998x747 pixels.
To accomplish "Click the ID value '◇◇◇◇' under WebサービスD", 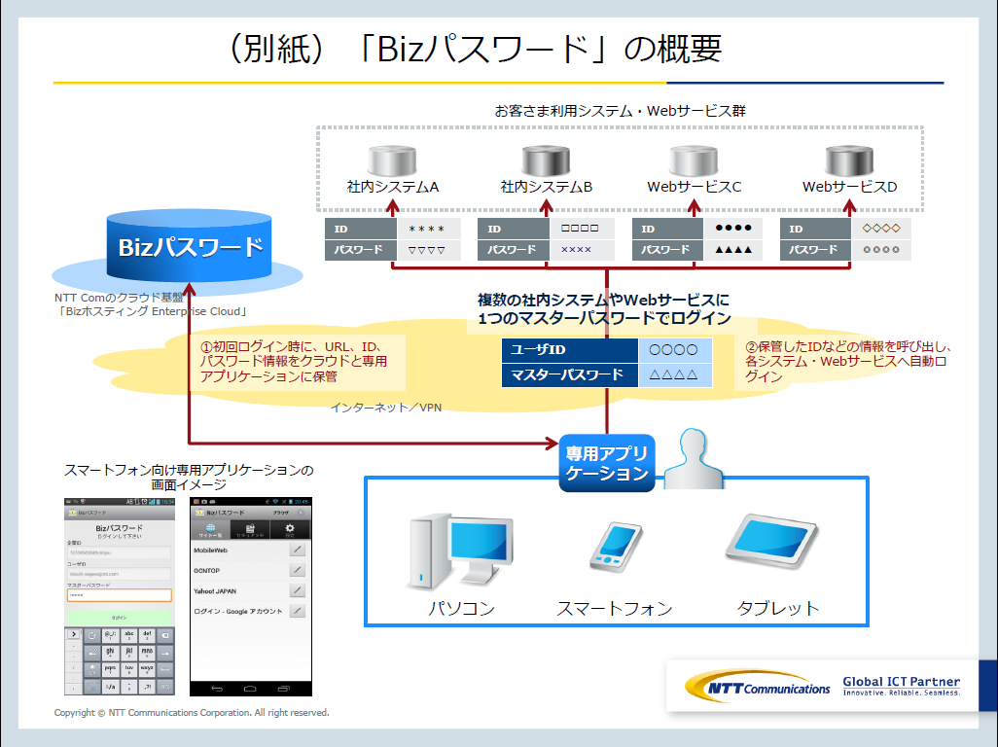I will (881, 229).
